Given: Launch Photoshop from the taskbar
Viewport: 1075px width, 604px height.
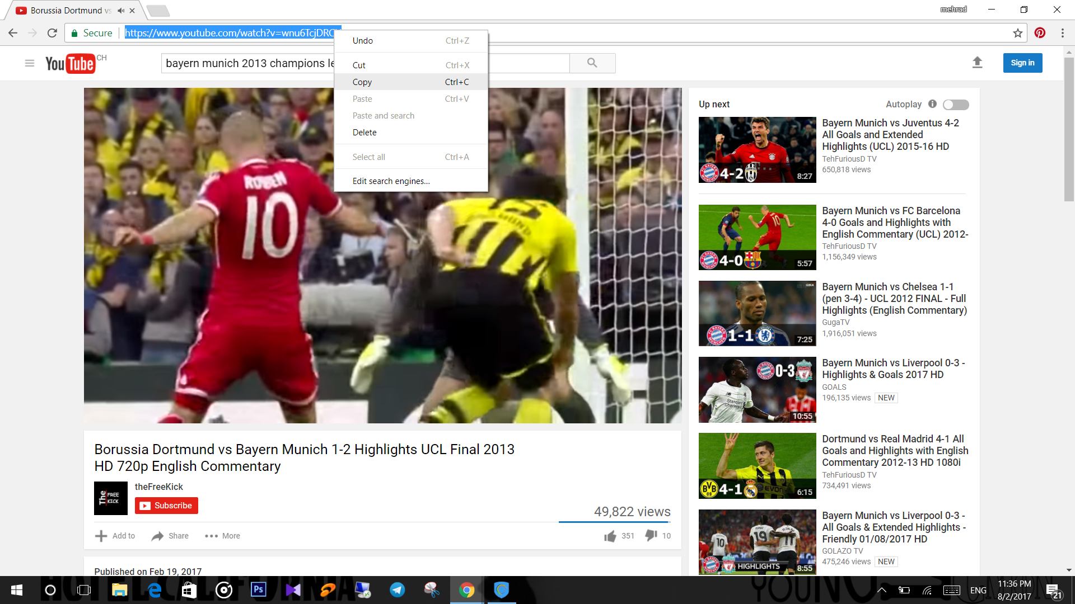Looking at the screenshot, I should point(258,590).
